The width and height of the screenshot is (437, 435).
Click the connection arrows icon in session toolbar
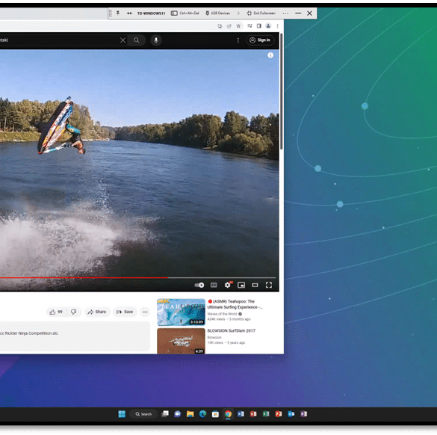click(129, 13)
